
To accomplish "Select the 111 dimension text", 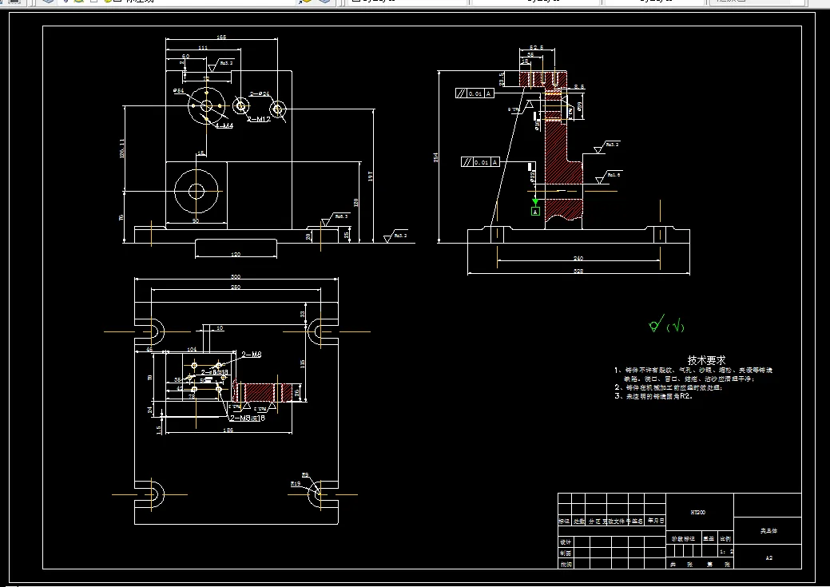I will 203,48.
